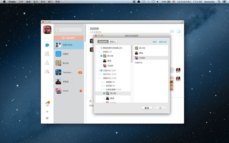
Task: Open the single-person contacts sidebar icon
Action: [47, 63]
